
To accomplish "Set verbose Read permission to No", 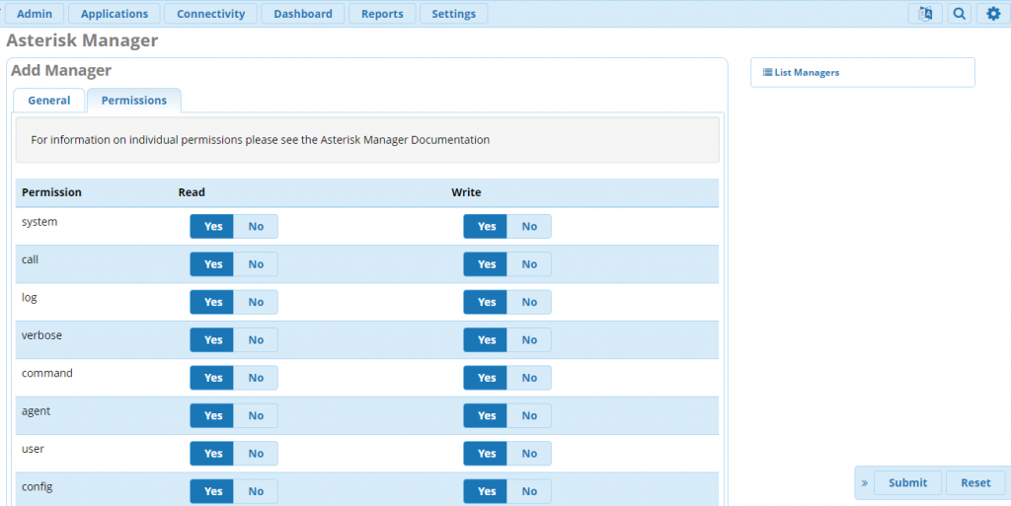I will point(256,340).
